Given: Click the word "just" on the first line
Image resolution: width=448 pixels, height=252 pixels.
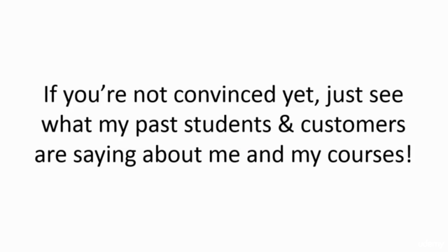Looking at the screenshot, I should pyautogui.click(x=344, y=97).
